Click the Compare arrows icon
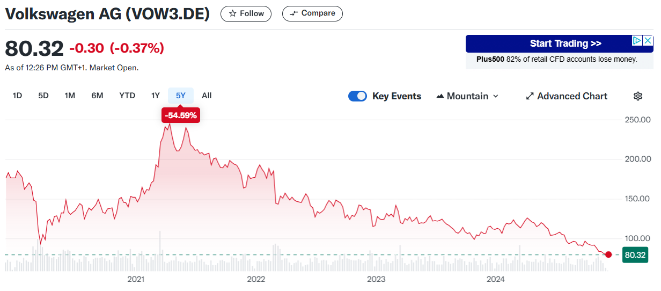661x291 pixels. [293, 13]
